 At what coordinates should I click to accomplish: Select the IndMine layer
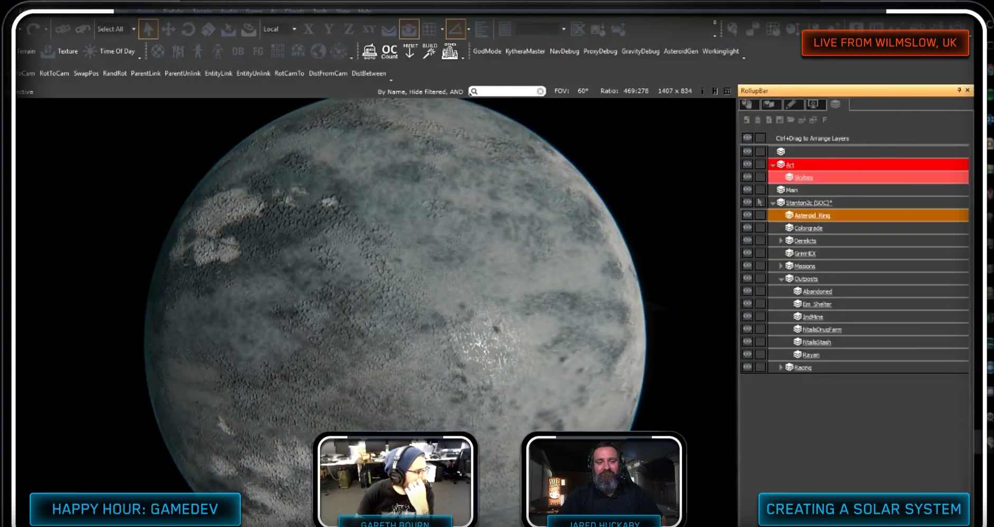pos(813,317)
